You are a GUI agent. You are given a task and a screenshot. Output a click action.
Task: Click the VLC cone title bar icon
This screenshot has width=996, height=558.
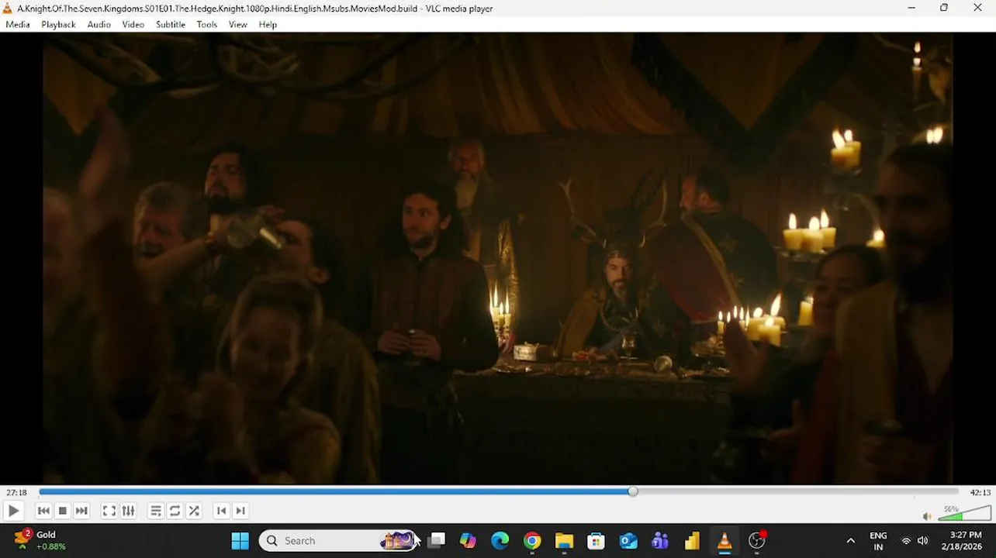pos(9,9)
